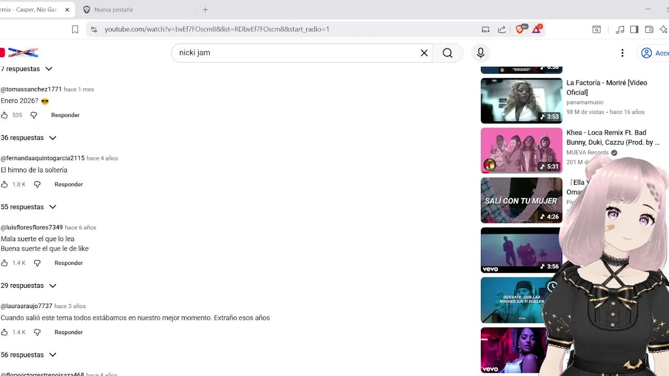Click the 'Khea - Loca Remix Ft. Bad Bunny' title
The width and height of the screenshot is (669, 376).
613,137
